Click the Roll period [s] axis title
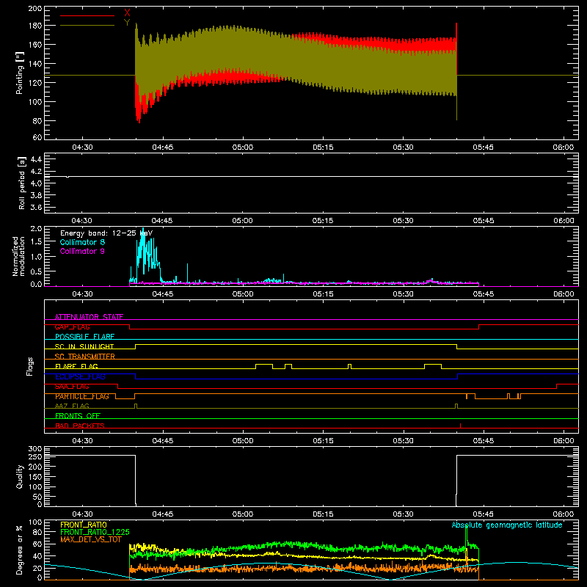This screenshot has height=587, width=587. [21, 183]
